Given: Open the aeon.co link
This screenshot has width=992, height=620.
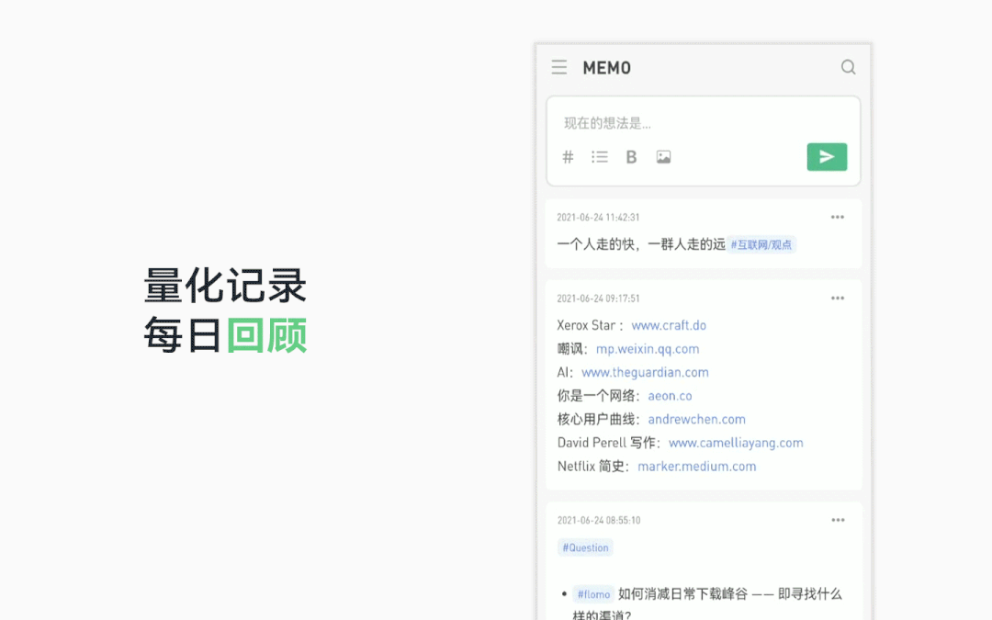Looking at the screenshot, I should 670,395.
